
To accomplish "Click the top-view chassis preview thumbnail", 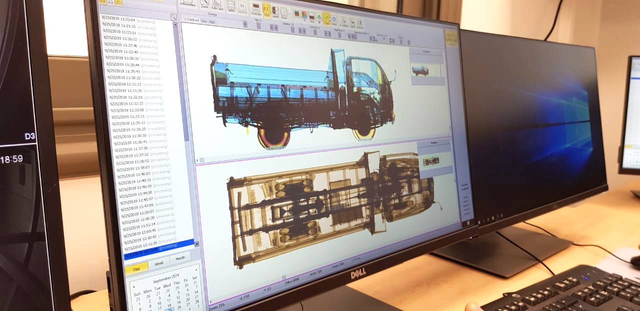I will click(430, 161).
